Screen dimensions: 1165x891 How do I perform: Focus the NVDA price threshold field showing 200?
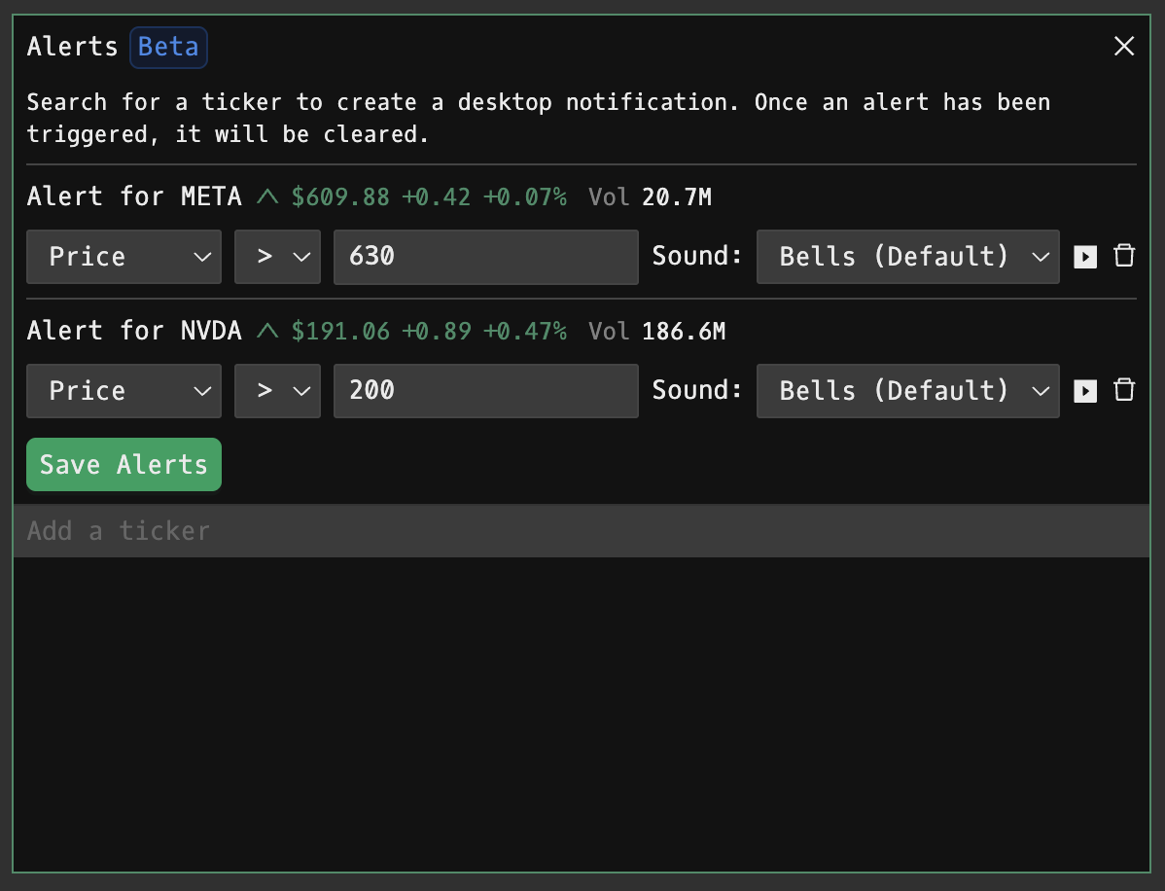pos(486,391)
